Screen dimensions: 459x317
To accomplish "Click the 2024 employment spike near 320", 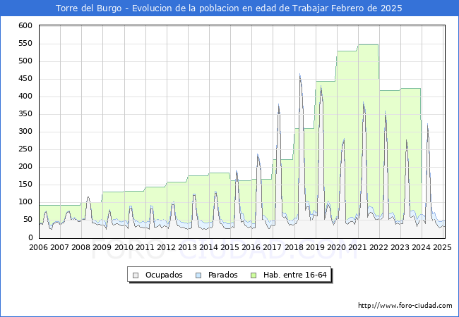I will point(428,125).
